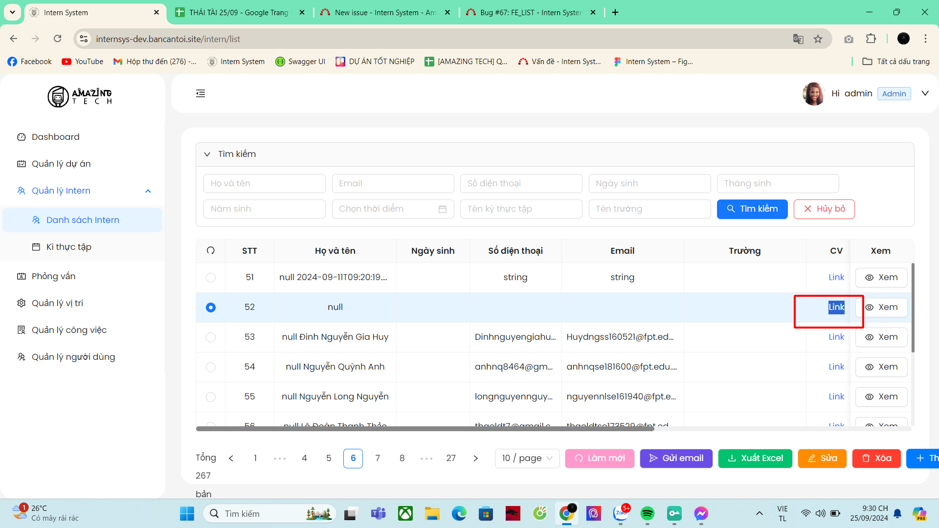Click the browser reload icon

click(58, 39)
